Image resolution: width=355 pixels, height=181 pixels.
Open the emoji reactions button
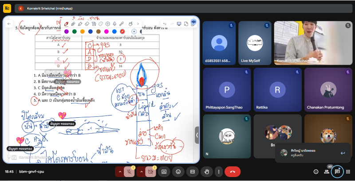tap(178, 171)
